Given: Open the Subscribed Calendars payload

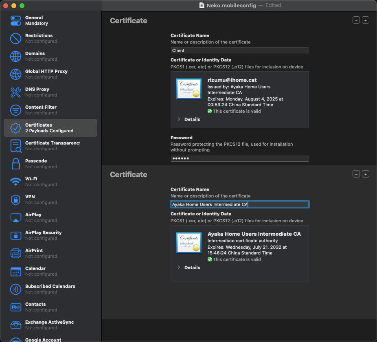Looking at the screenshot, I should [x=50, y=289].
